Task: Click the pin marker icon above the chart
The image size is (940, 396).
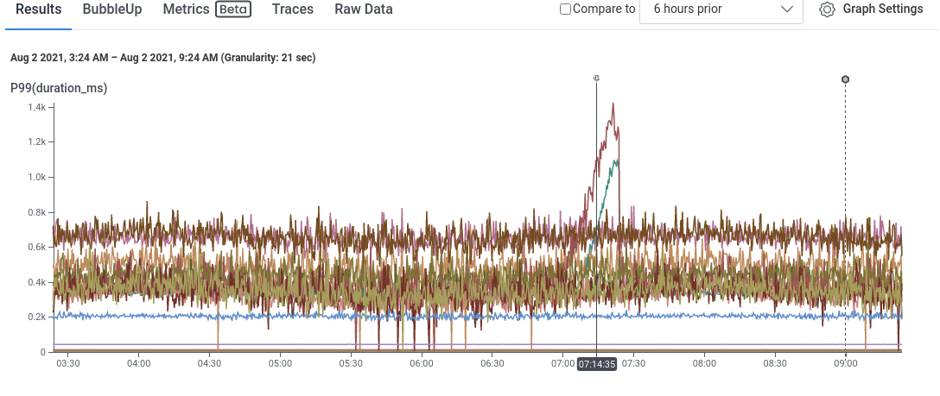Action: (x=596, y=79)
